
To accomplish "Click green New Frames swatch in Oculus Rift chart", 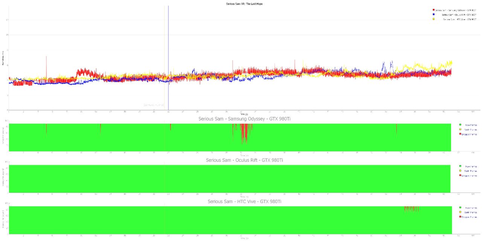I will click(460, 166).
